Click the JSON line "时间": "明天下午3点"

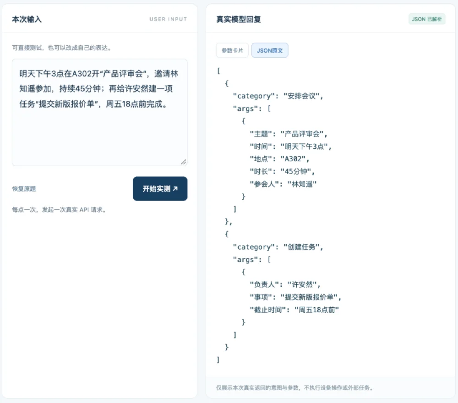(x=291, y=147)
